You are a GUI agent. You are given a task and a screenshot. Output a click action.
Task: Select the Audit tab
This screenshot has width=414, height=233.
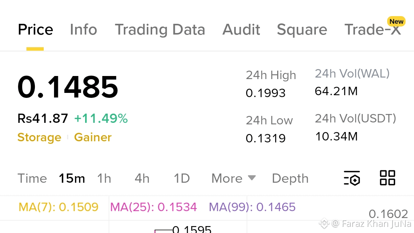[x=241, y=30]
